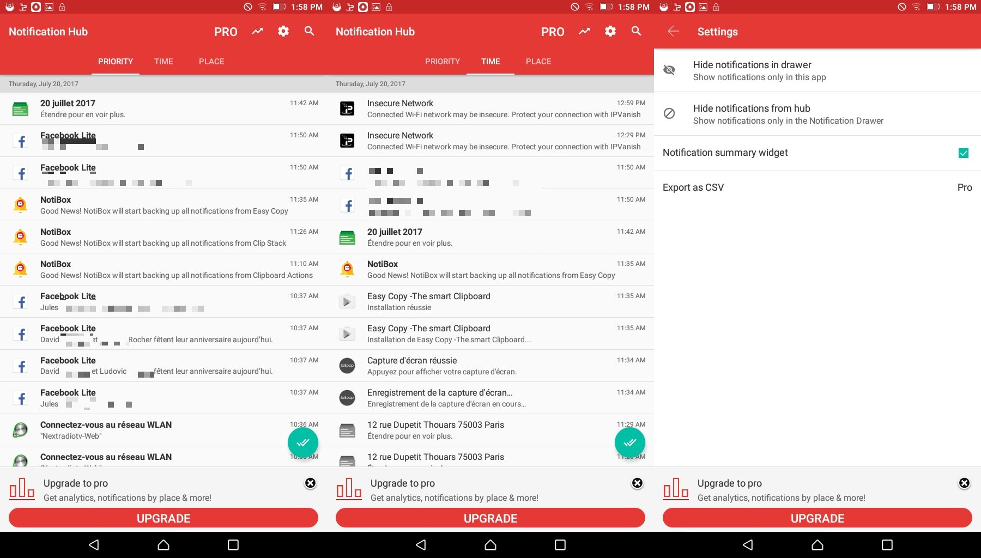The height and width of the screenshot is (558, 981).
Task: Open green notes icon for 20 juillet 2017, left screen
Action: tap(20, 108)
